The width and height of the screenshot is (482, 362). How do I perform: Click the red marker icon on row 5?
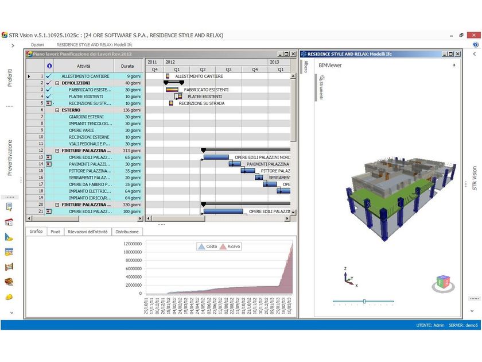tap(49, 103)
